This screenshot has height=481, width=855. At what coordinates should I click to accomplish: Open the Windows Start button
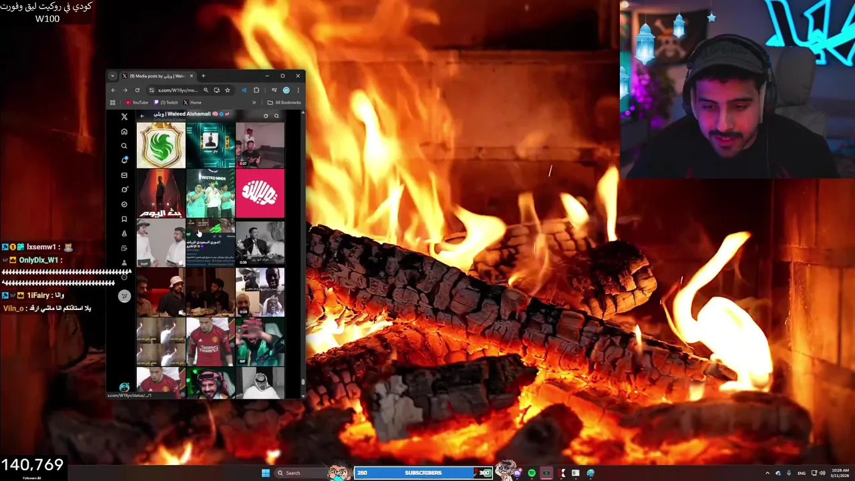(265, 473)
